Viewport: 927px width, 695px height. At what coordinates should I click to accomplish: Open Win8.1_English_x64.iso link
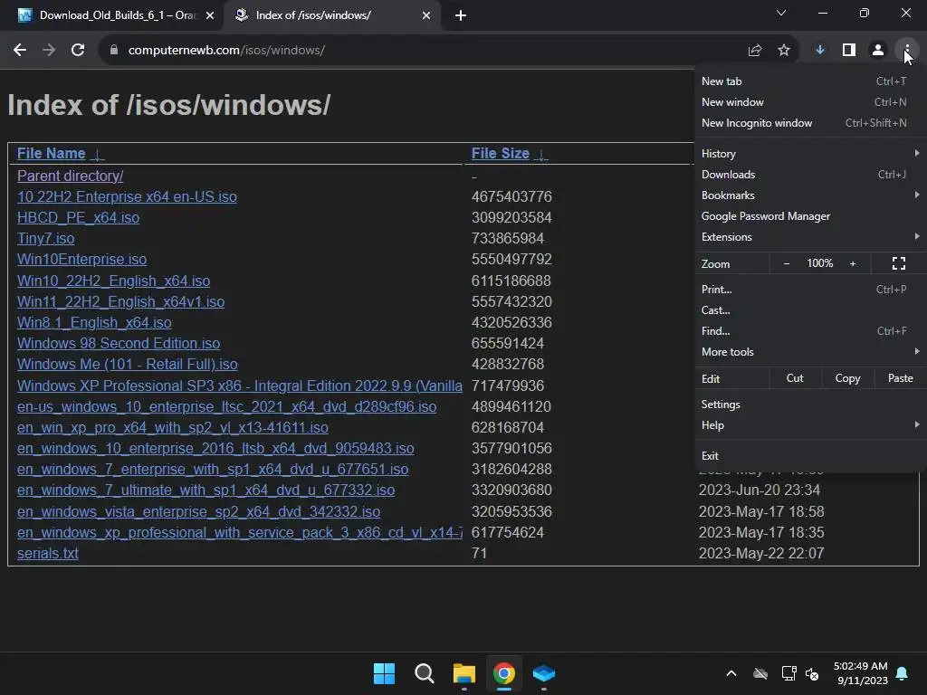tap(94, 323)
